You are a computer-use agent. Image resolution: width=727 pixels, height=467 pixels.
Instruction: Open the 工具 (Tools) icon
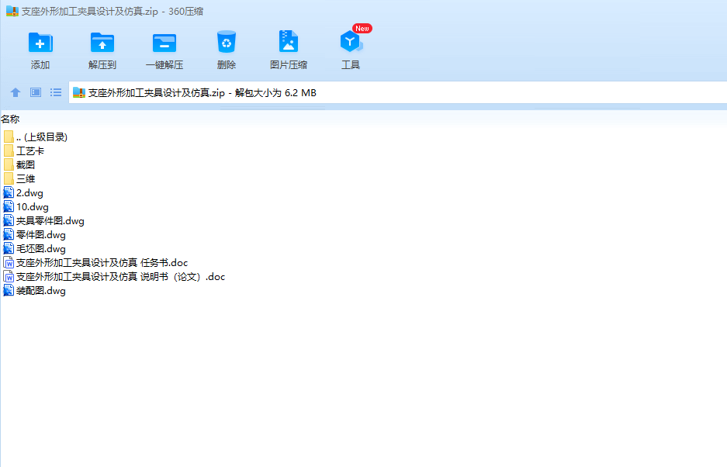pos(351,42)
